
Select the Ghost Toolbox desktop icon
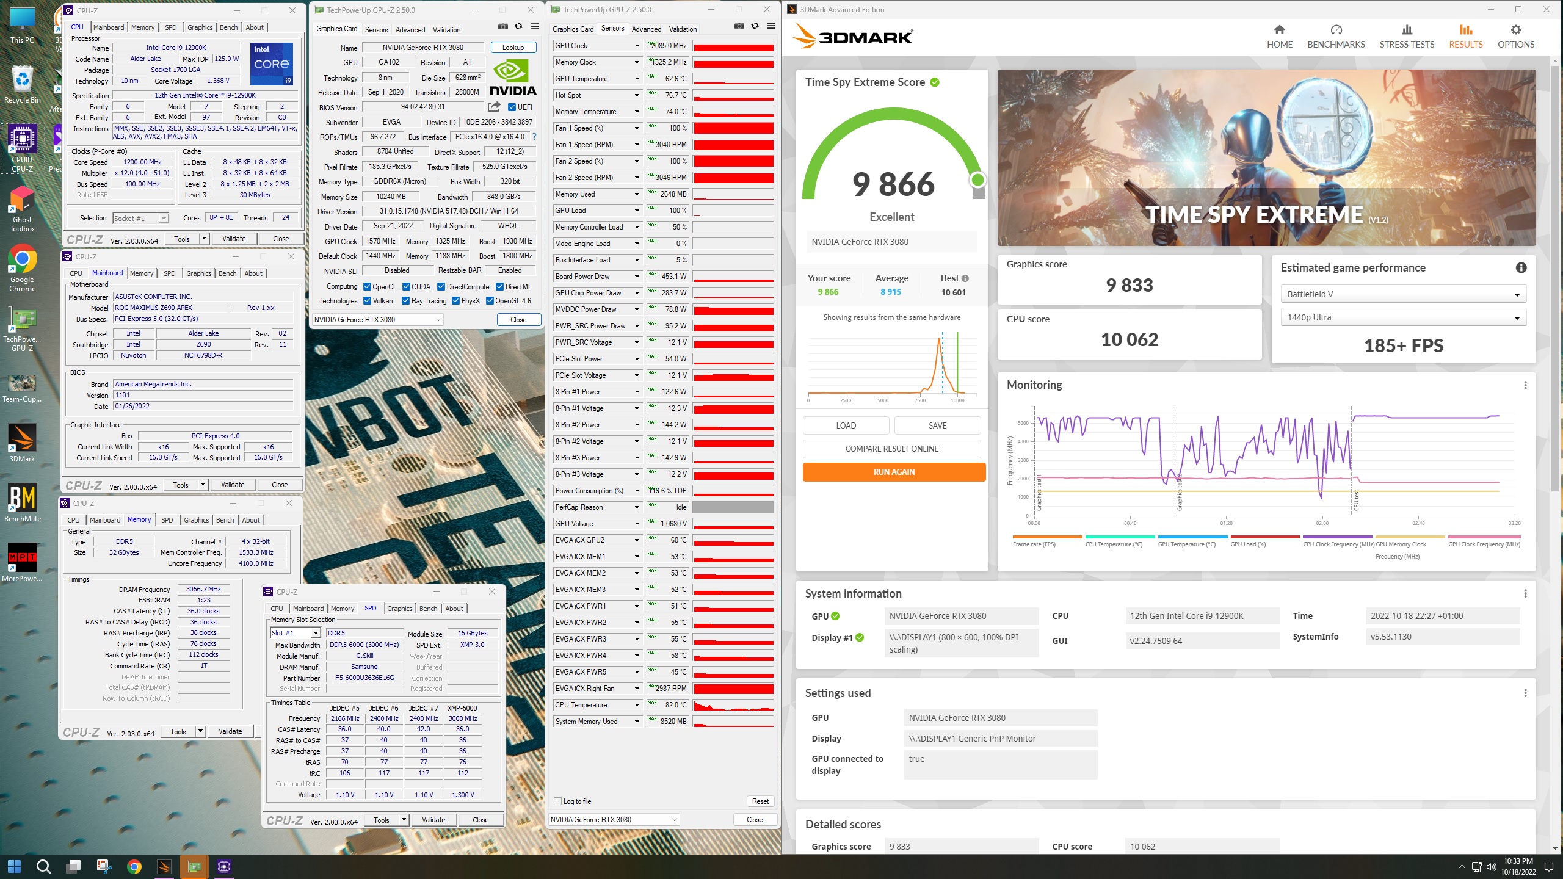[x=23, y=209]
